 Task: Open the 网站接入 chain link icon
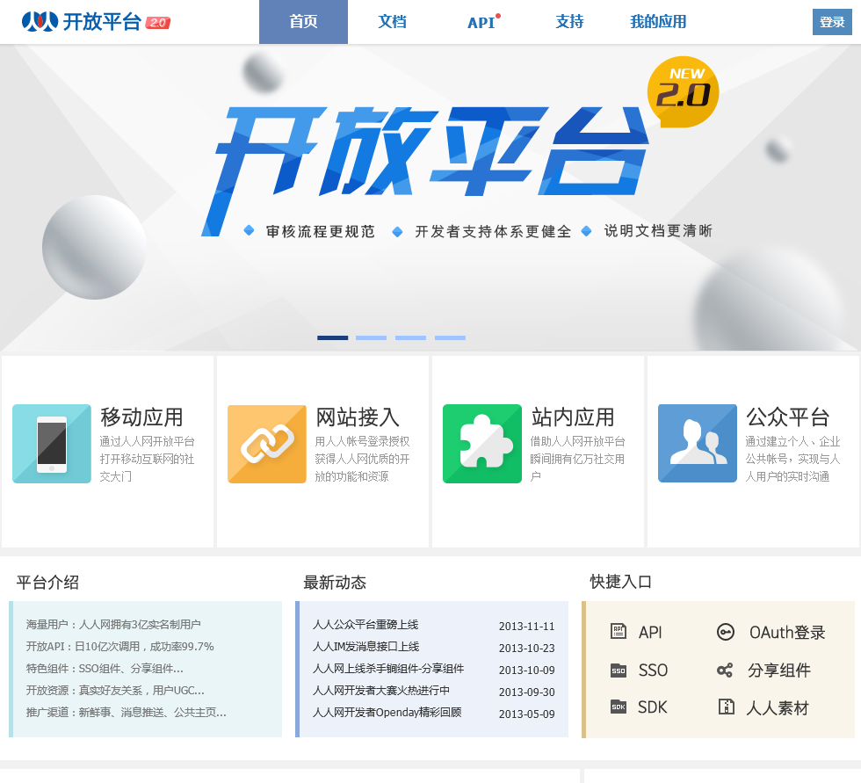267,444
